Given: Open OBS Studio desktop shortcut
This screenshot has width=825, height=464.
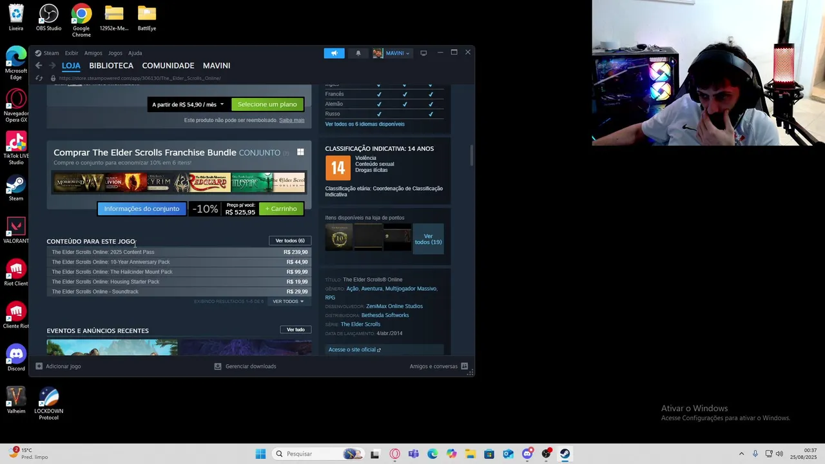Looking at the screenshot, I should click(48, 17).
